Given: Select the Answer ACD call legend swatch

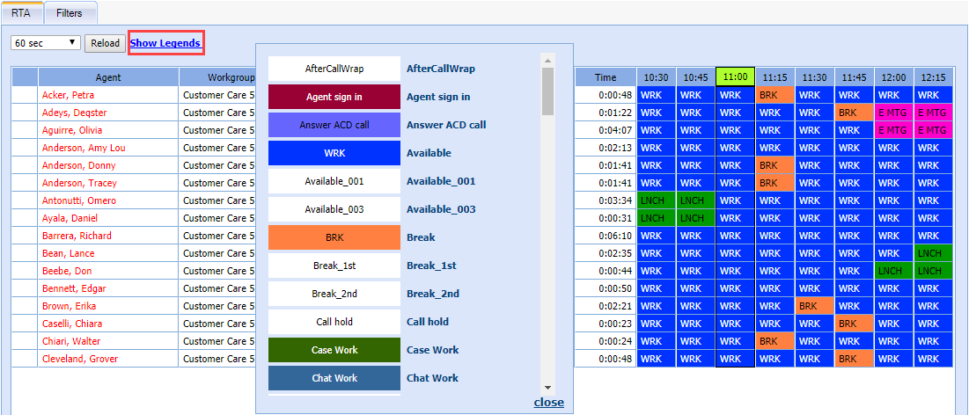Looking at the screenshot, I should (x=334, y=125).
